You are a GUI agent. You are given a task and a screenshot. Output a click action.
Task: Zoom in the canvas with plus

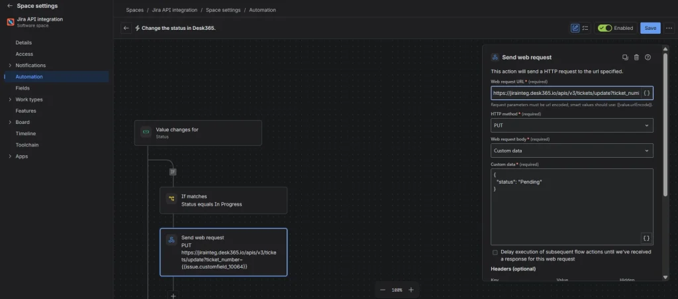[411, 290]
